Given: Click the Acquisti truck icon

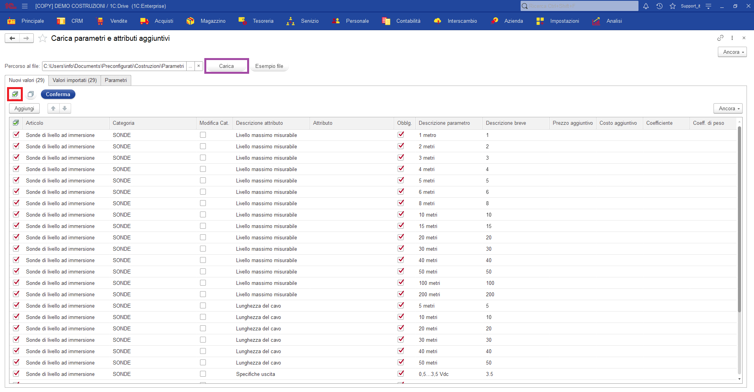Looking at the screenshot, I should coord(144,21).
